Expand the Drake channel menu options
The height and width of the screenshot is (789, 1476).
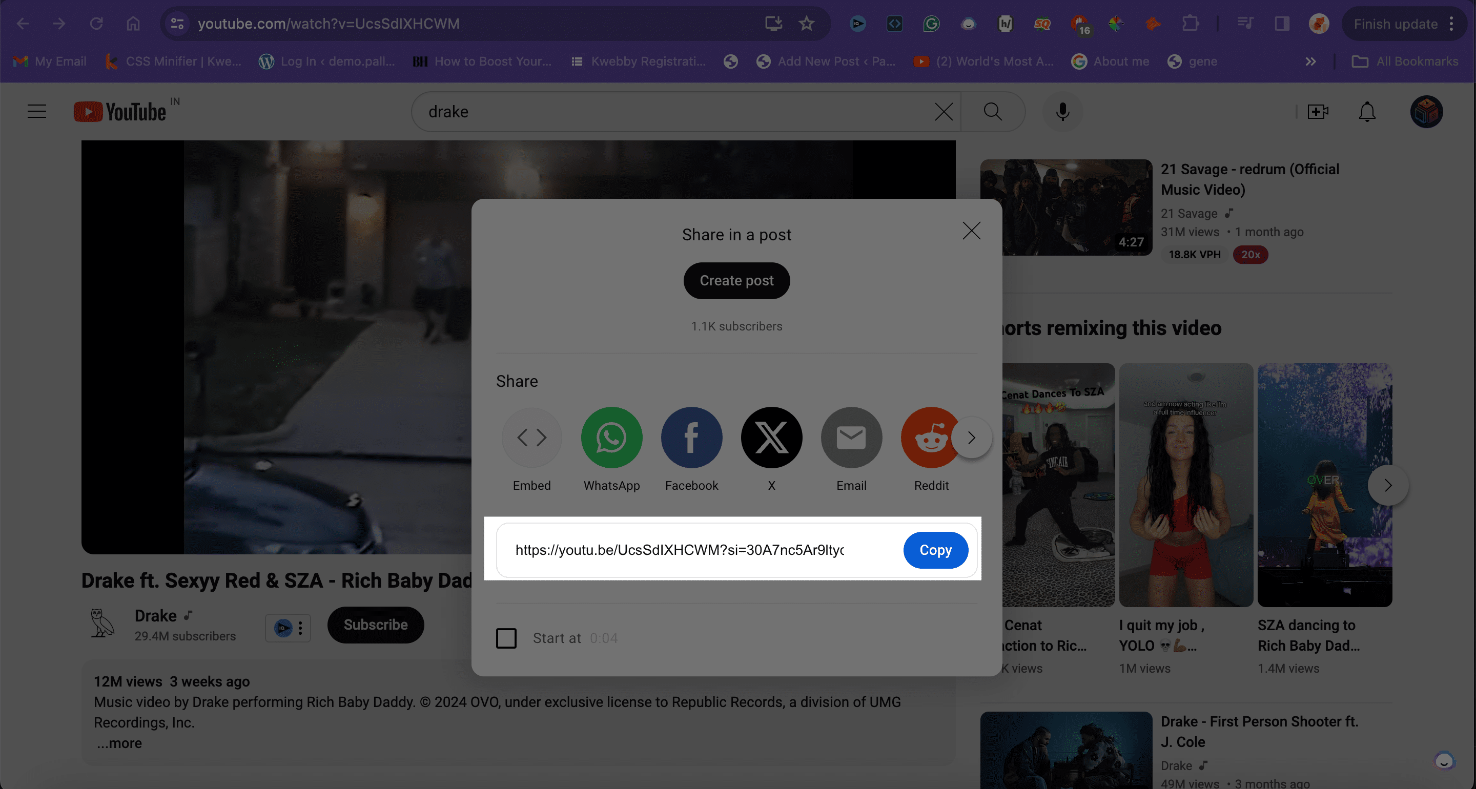click(300, 627)
